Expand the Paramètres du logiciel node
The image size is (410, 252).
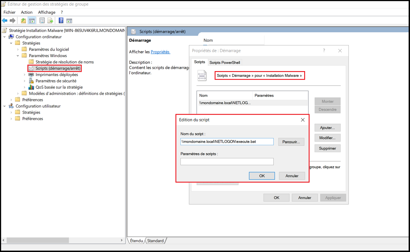point(18,50)
